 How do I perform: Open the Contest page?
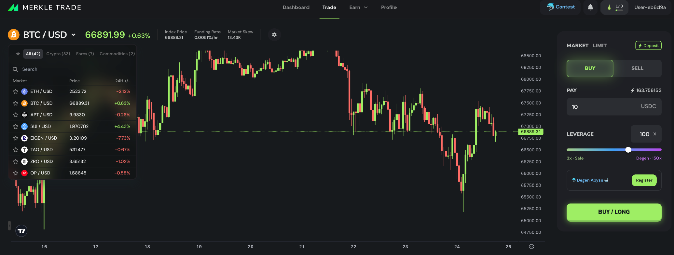(561, 7)
